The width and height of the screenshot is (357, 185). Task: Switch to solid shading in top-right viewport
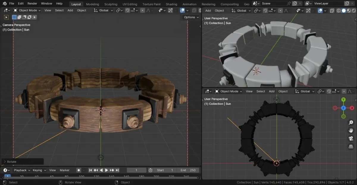pos(344,10)
